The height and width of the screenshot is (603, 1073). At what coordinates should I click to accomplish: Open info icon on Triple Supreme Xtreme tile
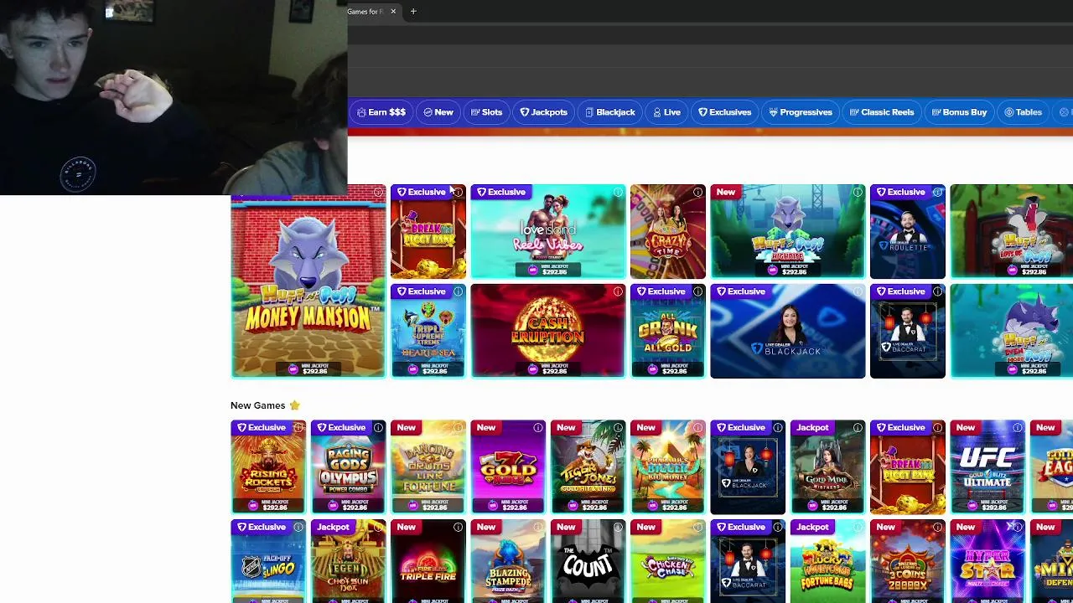click(458, 291)
